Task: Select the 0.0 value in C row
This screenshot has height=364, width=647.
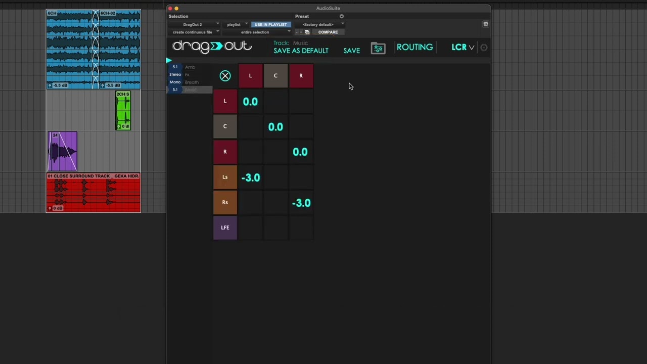Action: coord(275,127)
